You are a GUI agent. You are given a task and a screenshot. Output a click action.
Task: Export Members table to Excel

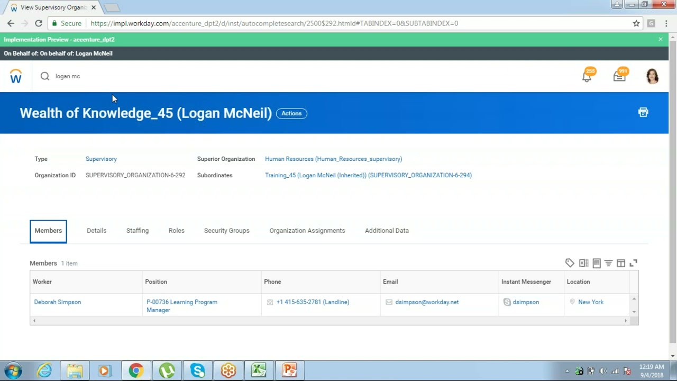pyautogui.click(x=583, y=263)
